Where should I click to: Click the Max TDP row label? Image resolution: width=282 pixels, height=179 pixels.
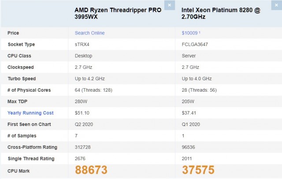pyautogui.click(x=18, y=101)
